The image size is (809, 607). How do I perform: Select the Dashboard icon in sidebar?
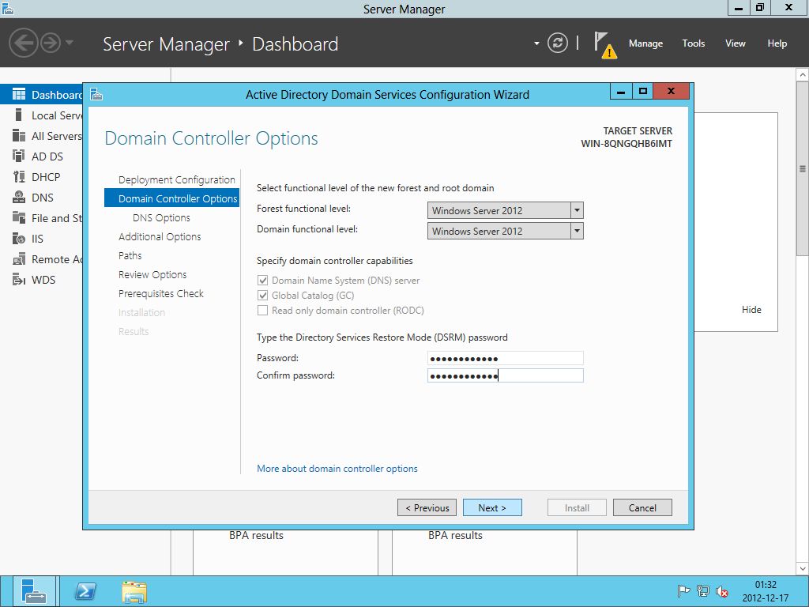(19, 95)
